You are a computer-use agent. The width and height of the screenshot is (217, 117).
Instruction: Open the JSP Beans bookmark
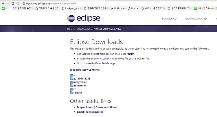click(205, 8)
